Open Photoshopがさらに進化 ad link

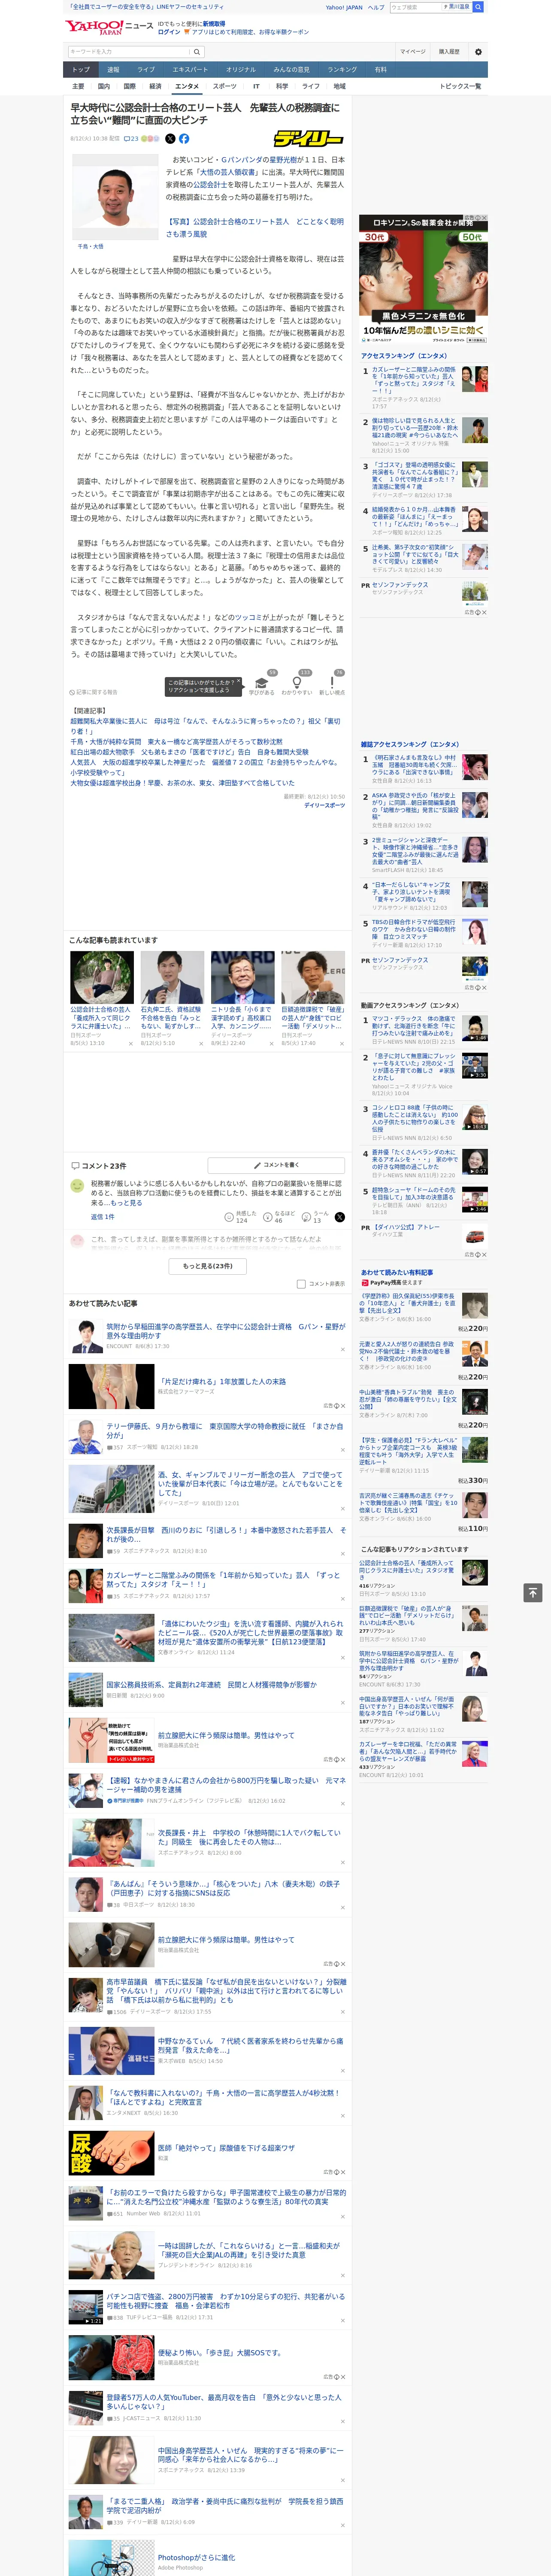196,2557
